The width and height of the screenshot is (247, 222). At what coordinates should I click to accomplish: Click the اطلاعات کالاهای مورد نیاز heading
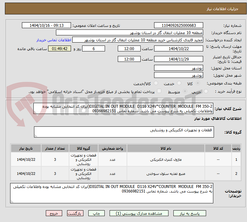218,119
